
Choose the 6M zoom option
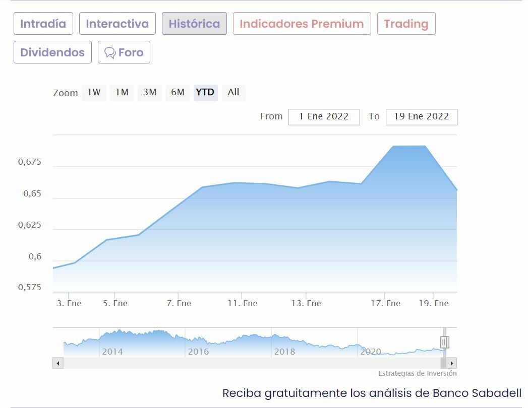pos(178,93)
